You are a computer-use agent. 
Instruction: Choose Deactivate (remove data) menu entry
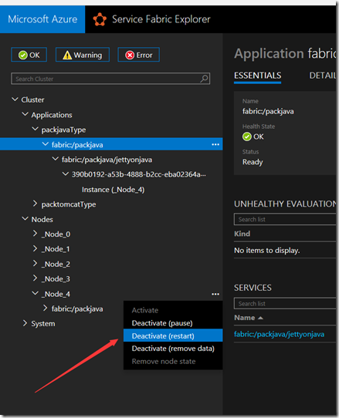click(x=173, y=349)
